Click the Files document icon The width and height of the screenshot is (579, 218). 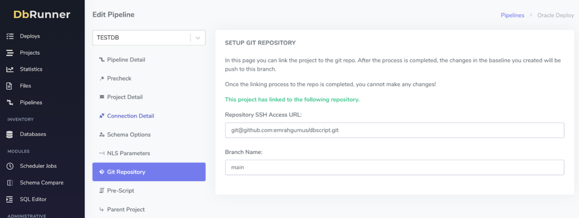[9, 86]
